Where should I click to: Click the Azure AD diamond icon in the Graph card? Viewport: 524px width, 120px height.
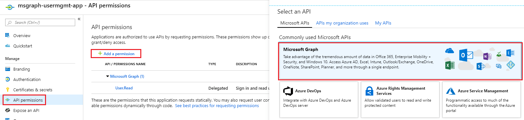(511, 65)
